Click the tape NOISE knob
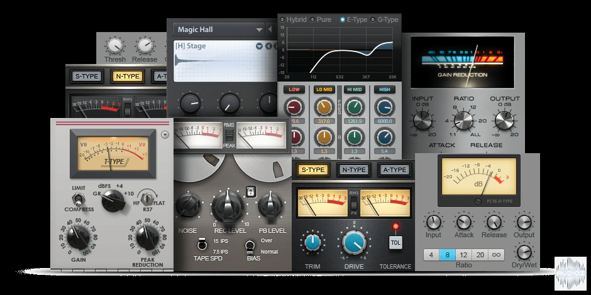The height and width of the screenshot is (295, 591). (189, 205)
